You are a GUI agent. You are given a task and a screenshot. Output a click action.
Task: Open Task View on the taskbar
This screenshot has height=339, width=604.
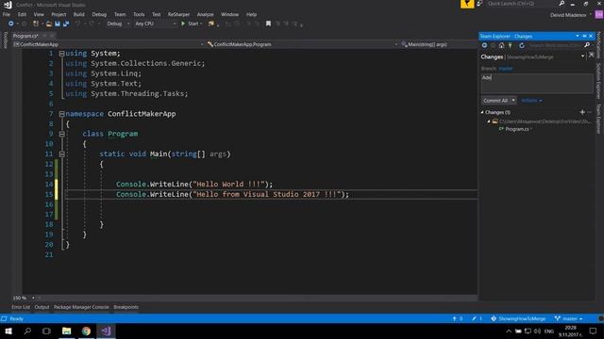[46, 331]
